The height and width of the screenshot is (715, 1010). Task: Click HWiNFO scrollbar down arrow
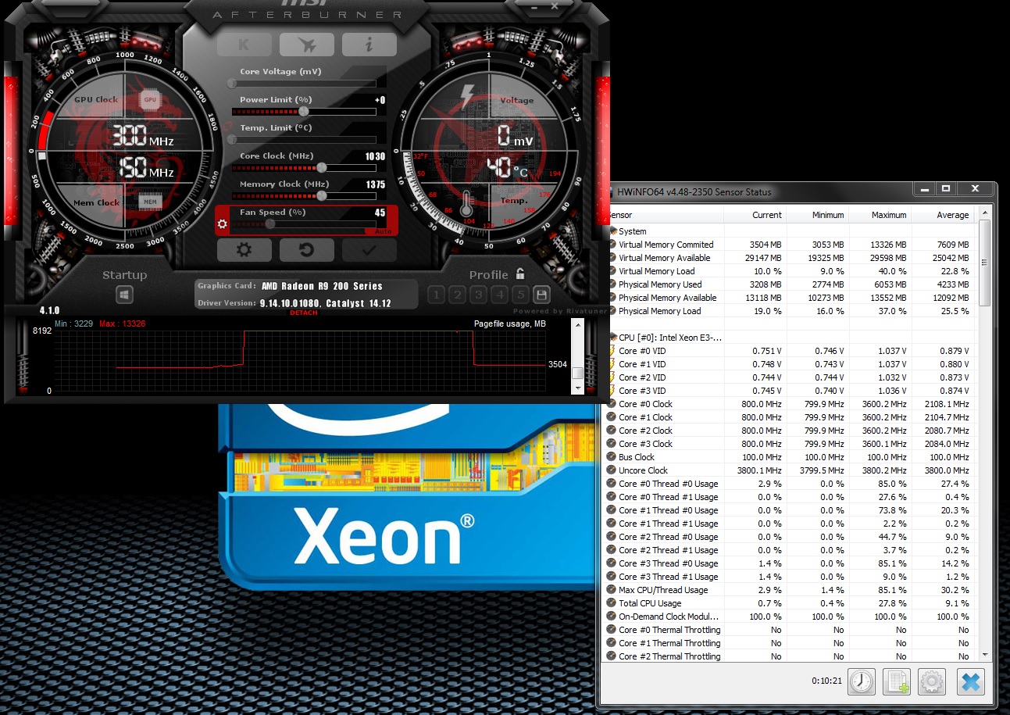tap(984, 655)
